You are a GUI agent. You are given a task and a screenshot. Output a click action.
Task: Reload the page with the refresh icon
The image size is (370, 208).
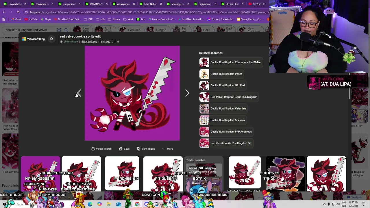[18, 12]
